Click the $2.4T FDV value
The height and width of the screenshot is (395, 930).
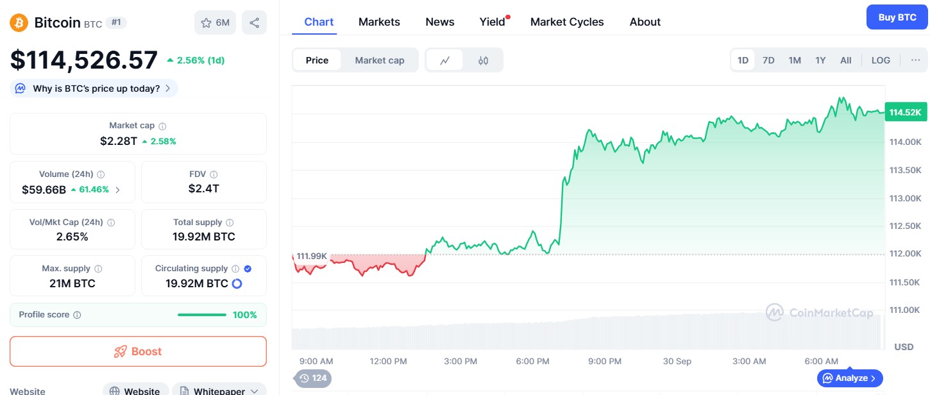click(x=203, y=189)
